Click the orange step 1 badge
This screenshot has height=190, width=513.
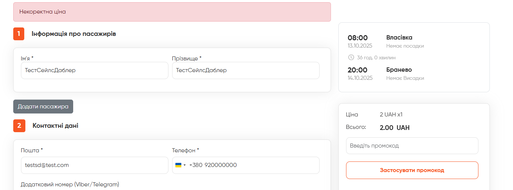19,34
